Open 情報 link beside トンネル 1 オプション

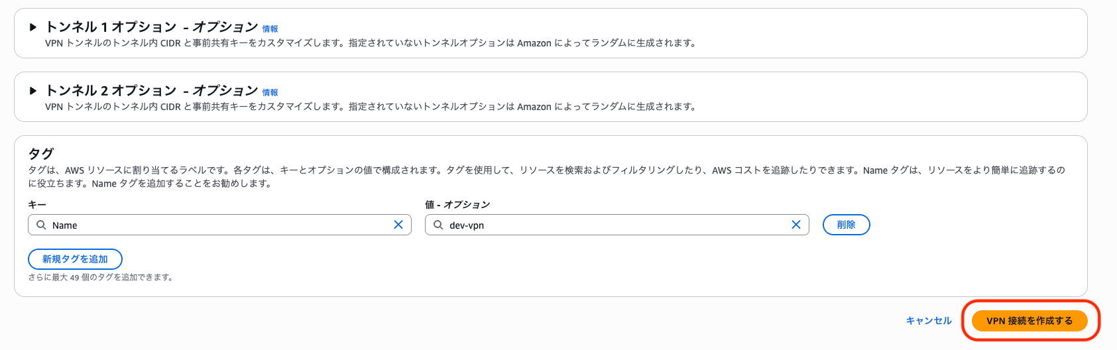[x=270, y=29]
